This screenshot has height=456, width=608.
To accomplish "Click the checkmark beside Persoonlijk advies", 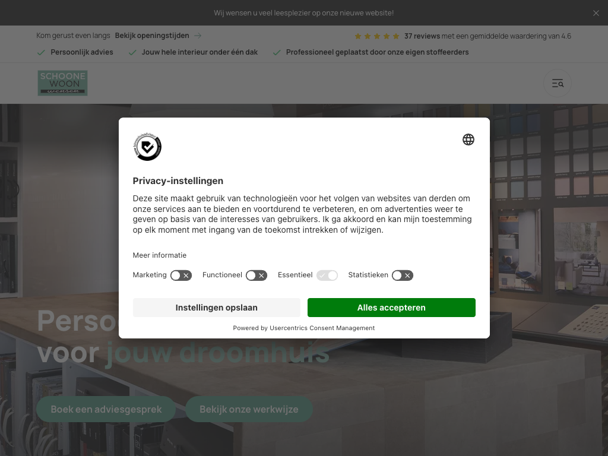I will pos(41,52).
